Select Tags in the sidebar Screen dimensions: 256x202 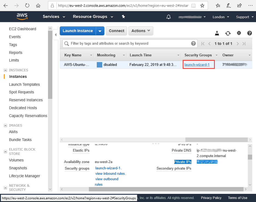click(x=13, y=45)
